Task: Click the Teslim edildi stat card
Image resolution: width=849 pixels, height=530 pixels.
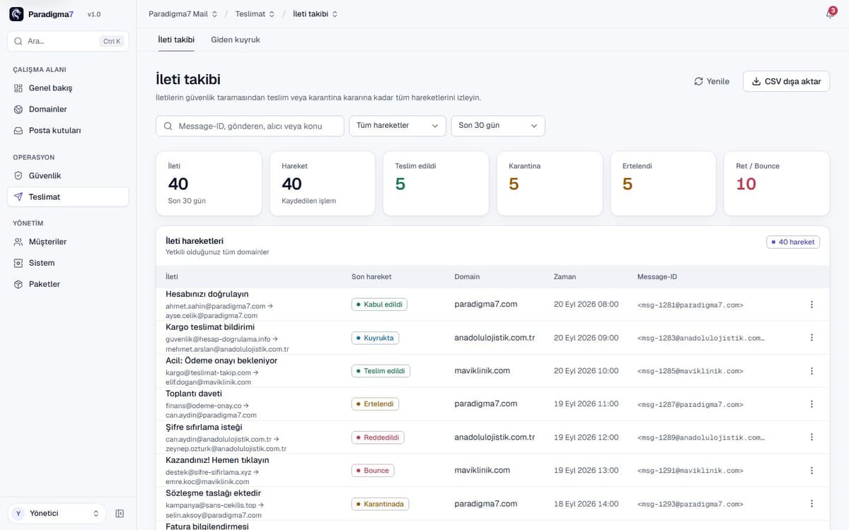Action: [436, 184]
